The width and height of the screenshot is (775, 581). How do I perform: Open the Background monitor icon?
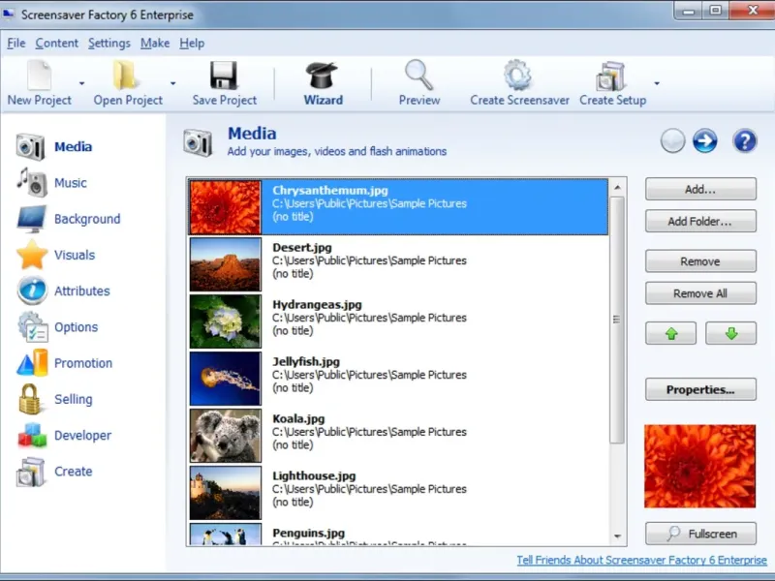pos(32,219)
